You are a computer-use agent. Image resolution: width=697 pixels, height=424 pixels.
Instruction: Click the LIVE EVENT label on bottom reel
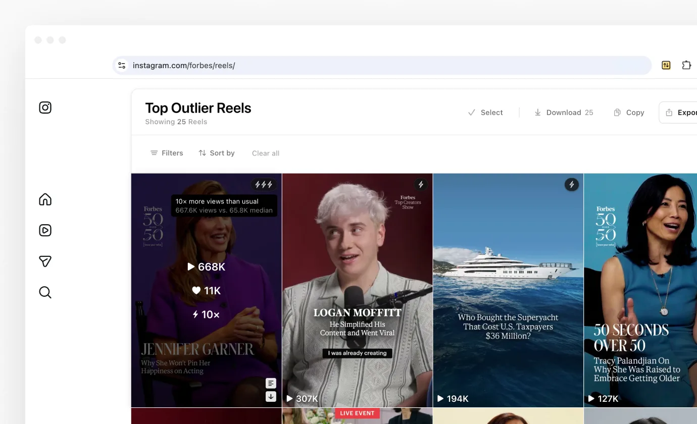tap(357, 413)
